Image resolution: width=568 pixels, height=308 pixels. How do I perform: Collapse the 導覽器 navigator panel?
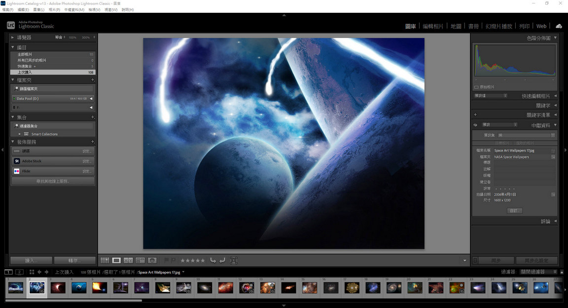11,37
